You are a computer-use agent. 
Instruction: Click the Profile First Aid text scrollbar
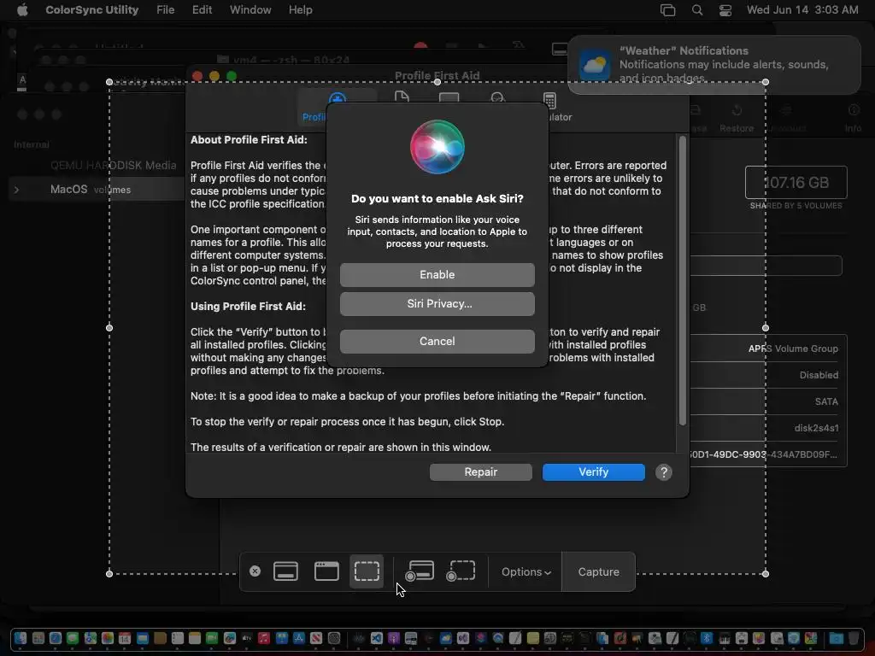[x=682, y=282]
